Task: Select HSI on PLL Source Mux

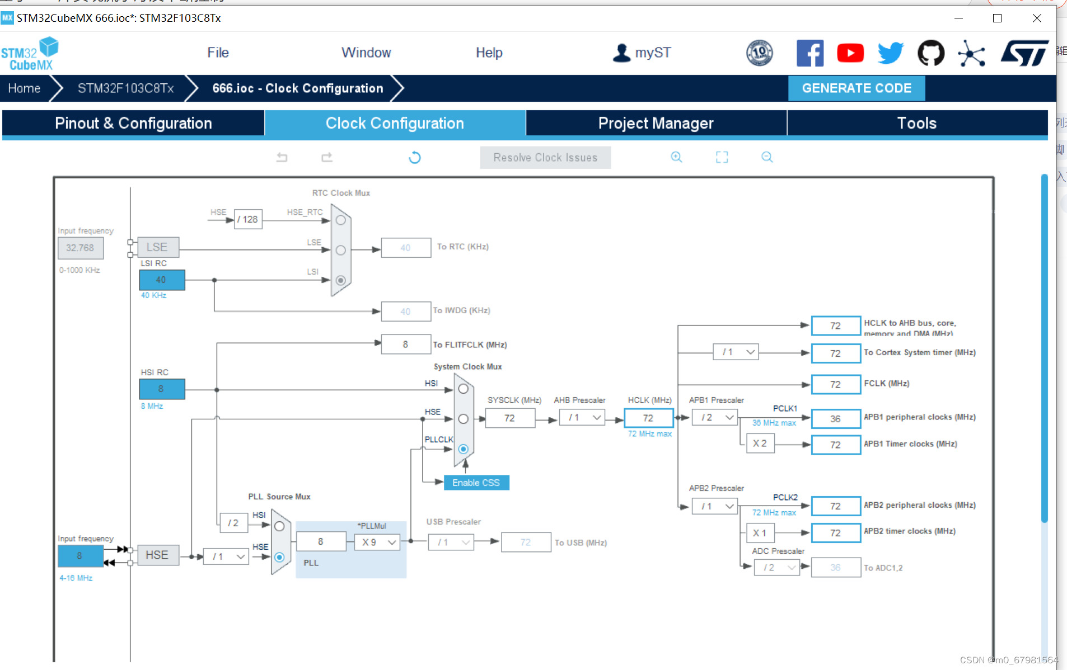Action: pos(279,526)
